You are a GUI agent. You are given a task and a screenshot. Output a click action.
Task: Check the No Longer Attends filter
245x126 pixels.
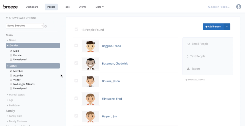tap(11, 84)
